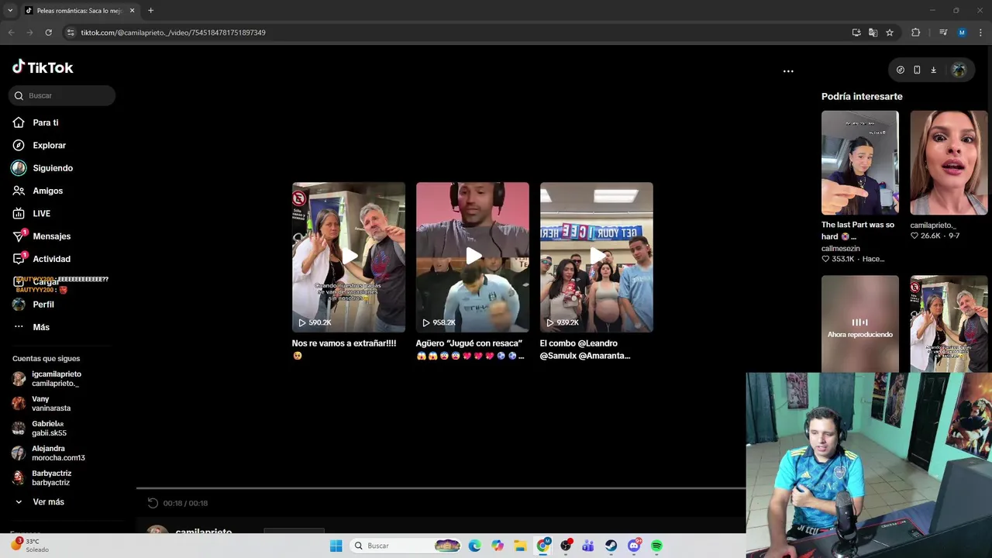Click the tiktok.com address bar

457,33
